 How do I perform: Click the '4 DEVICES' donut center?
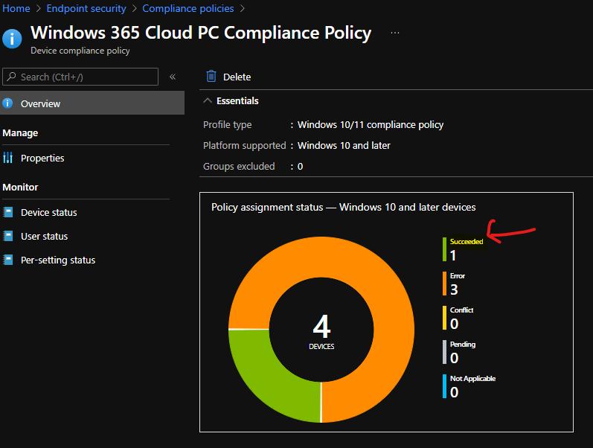[321, 331]
